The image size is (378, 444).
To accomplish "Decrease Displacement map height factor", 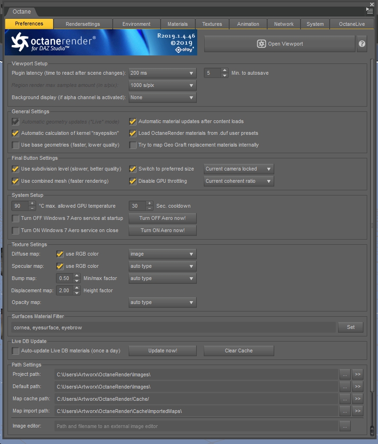I will tap(77, 293).
